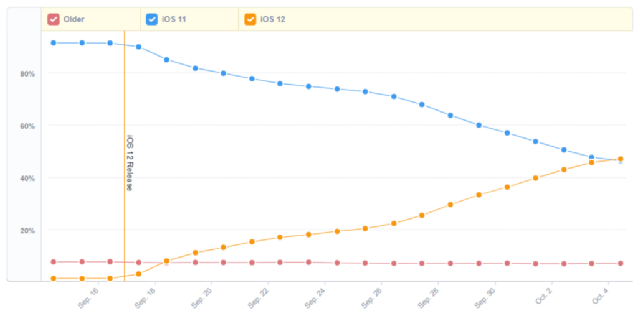Select the first blue iOS 11 data point
The image size is (638, 316).
pyautogui.click(x=54, y=43)
